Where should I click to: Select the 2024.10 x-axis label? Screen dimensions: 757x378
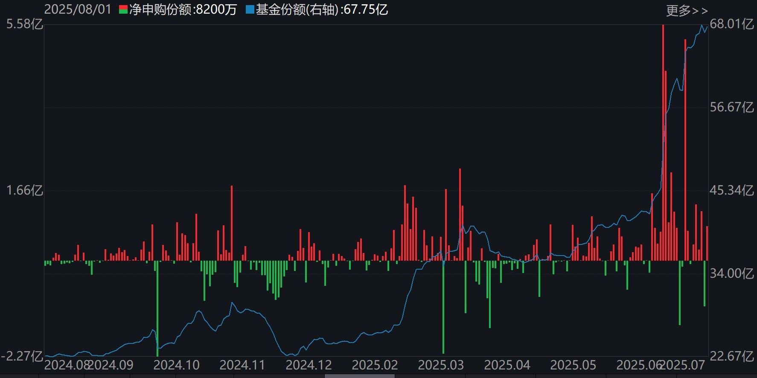[x=176, y=365]
